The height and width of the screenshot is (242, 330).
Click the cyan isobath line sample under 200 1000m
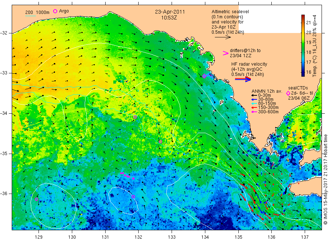click(30, 16)
